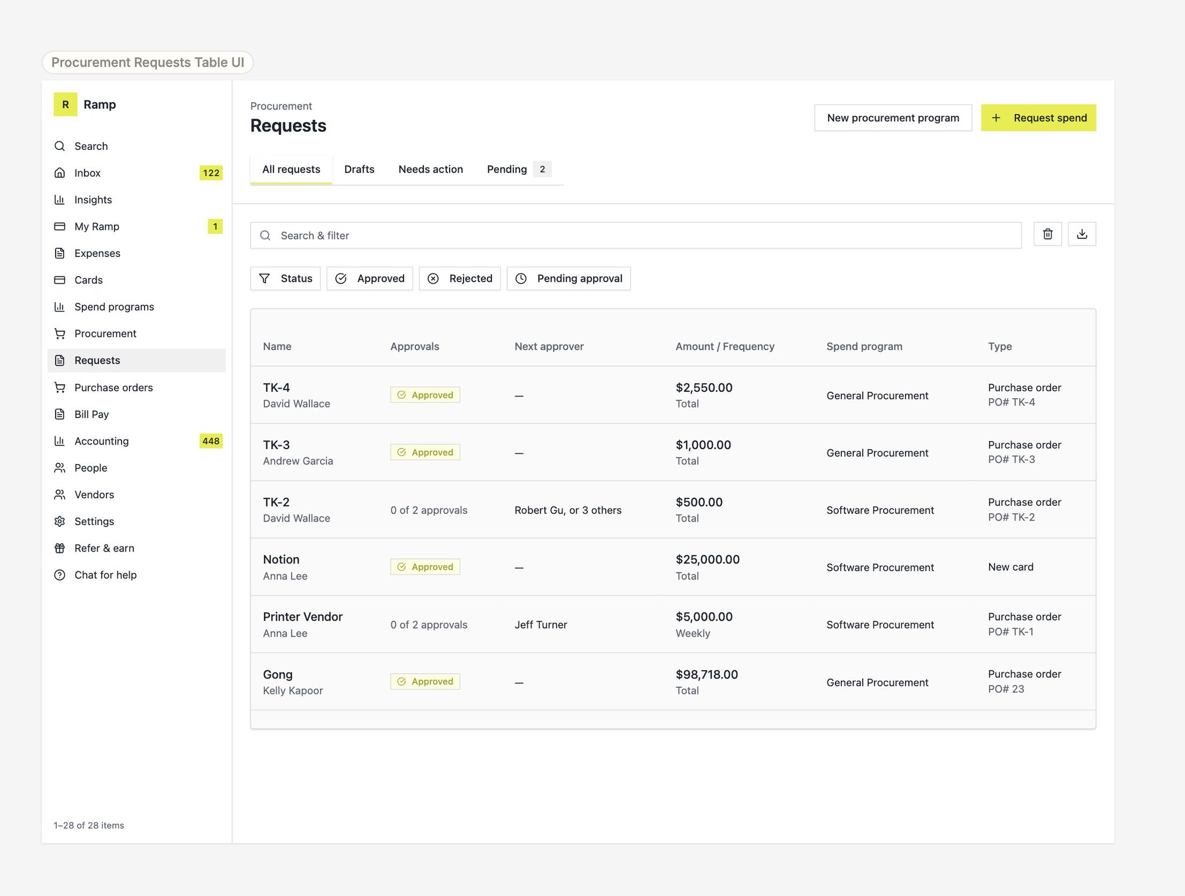The image size is (1185, 896).
Task: Click 1–28 of 28 items text
Action: click(x=89, y=825)
